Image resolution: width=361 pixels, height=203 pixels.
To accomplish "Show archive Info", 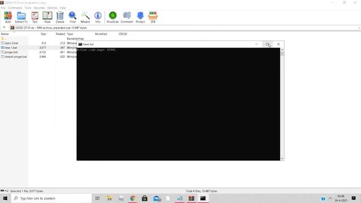I will coord(98,17).
